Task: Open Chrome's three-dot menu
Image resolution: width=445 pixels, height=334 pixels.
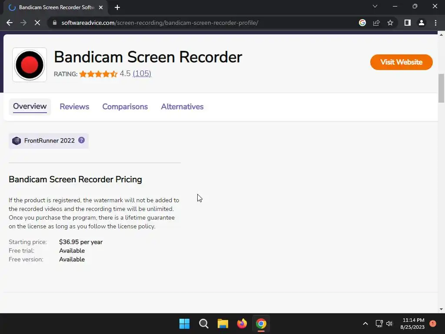Action: coord(435,23)
